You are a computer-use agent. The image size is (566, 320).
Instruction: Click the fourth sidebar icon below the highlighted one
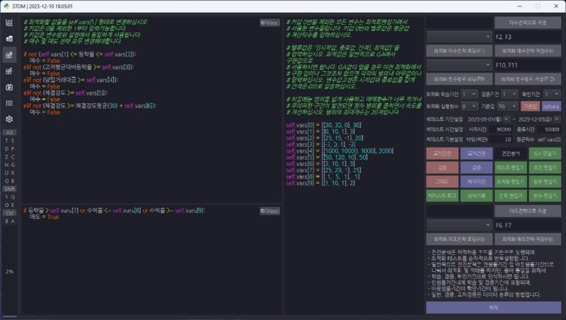9,71
